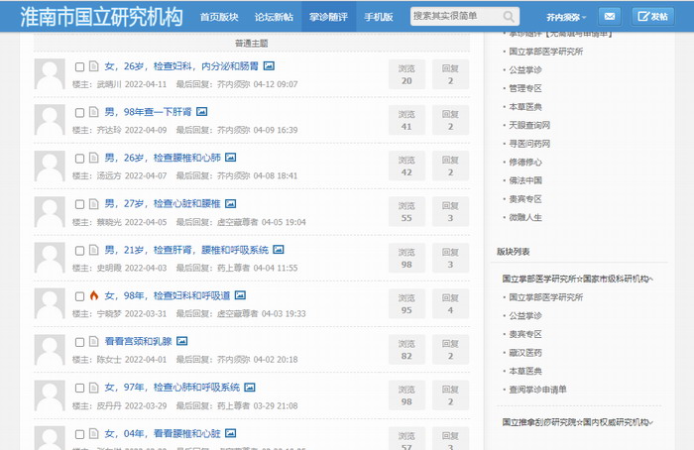The height and width of the screenshot is (450, 694).
Task: Click document icon of 男,27岁,检查心脏和腰椎 post
Action: (93, 203)
